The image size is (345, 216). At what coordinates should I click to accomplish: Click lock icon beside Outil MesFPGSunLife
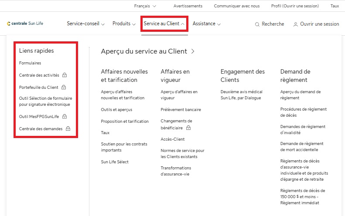[65, 117]
